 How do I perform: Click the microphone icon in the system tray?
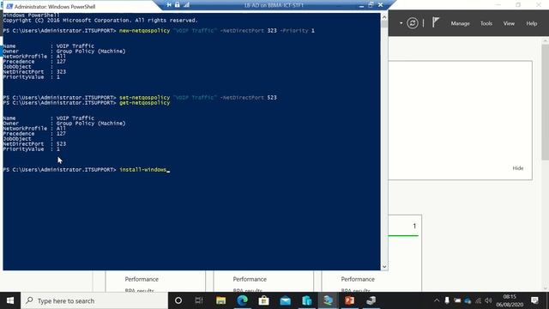point(447,300)
